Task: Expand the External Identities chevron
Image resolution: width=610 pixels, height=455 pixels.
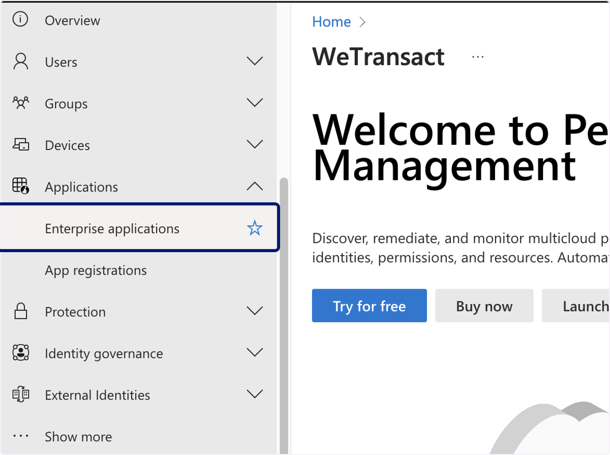Action: coord(255,395)
